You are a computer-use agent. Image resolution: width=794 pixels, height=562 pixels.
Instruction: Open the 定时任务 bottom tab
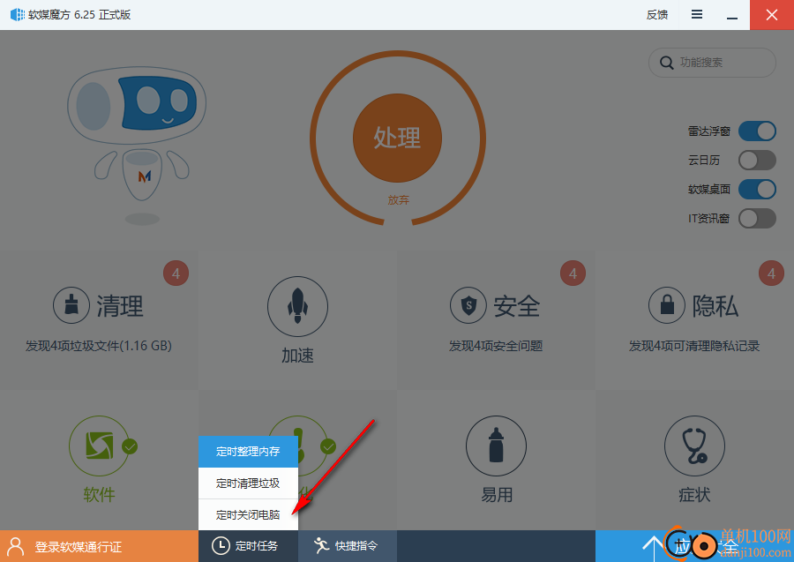point(248,546)
